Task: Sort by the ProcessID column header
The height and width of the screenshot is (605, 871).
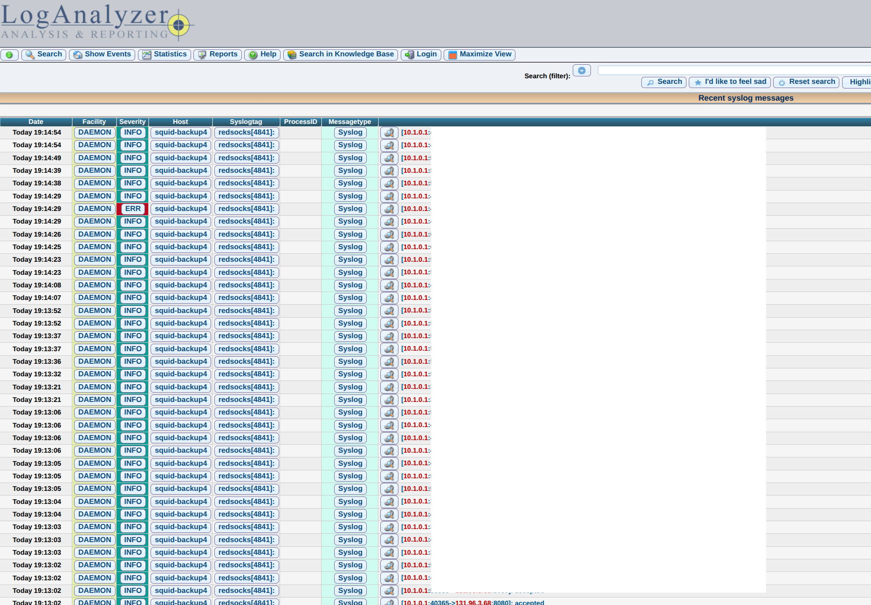Action: pyautogui.click(x=301, y=122)
